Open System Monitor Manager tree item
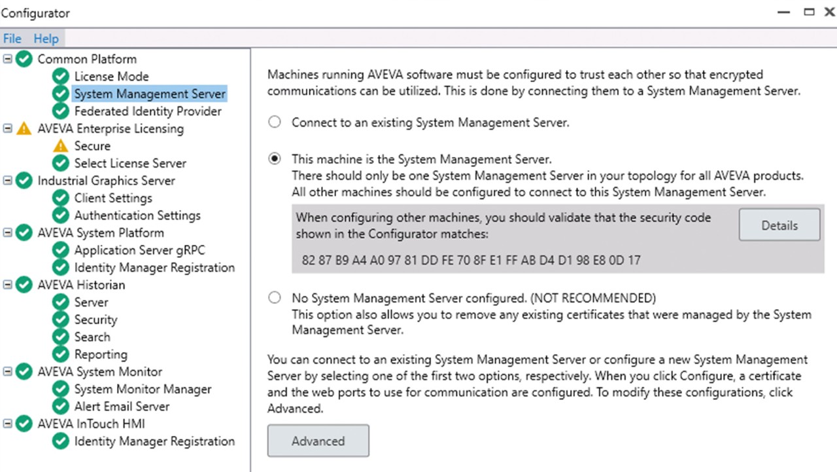This screenshot has width=837, height=472. pyautogui.click(x=143, y=389)
